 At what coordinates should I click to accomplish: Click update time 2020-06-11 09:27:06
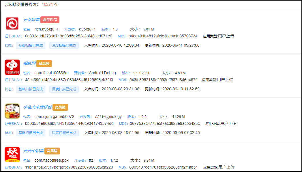tap(181, 45)
